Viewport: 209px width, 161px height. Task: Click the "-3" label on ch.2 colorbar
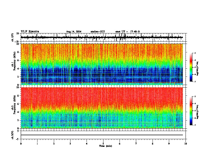click(x=195, y=97)
